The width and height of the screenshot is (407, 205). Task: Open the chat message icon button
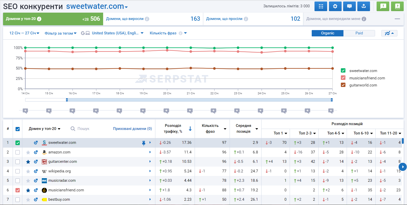349,6
